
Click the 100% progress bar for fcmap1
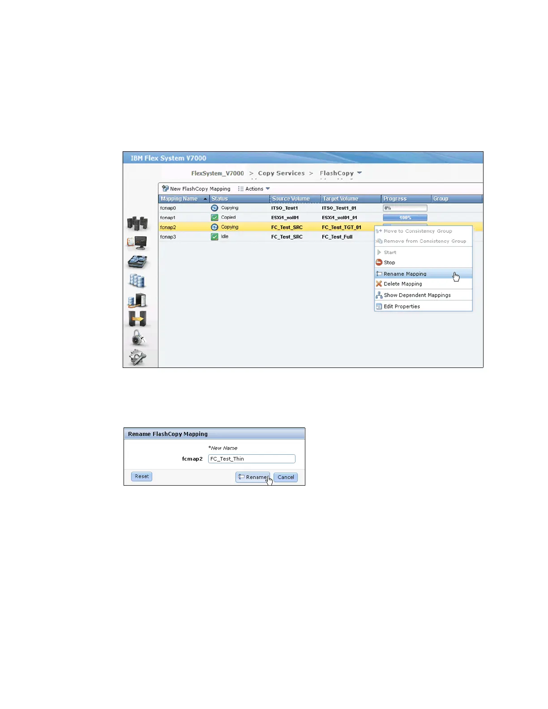pos(405,218)
